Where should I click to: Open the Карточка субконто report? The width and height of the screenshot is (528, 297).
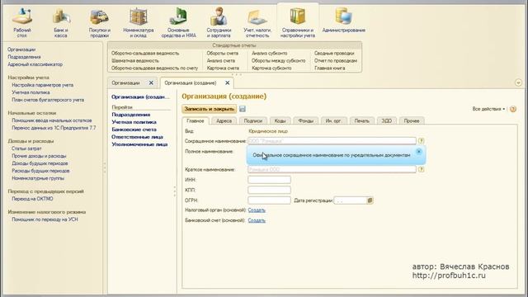pyautogui.click(x=271, y=68)
